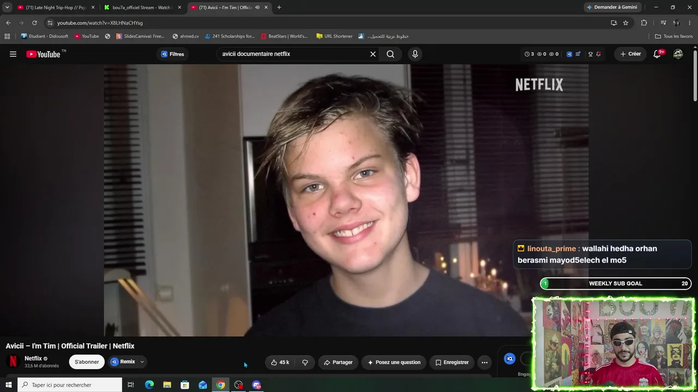This screenshot has width=698, height=392.
Task: Open Chrome three-dot settings menu
Action: pyautogui.click(x=689, y=23)
